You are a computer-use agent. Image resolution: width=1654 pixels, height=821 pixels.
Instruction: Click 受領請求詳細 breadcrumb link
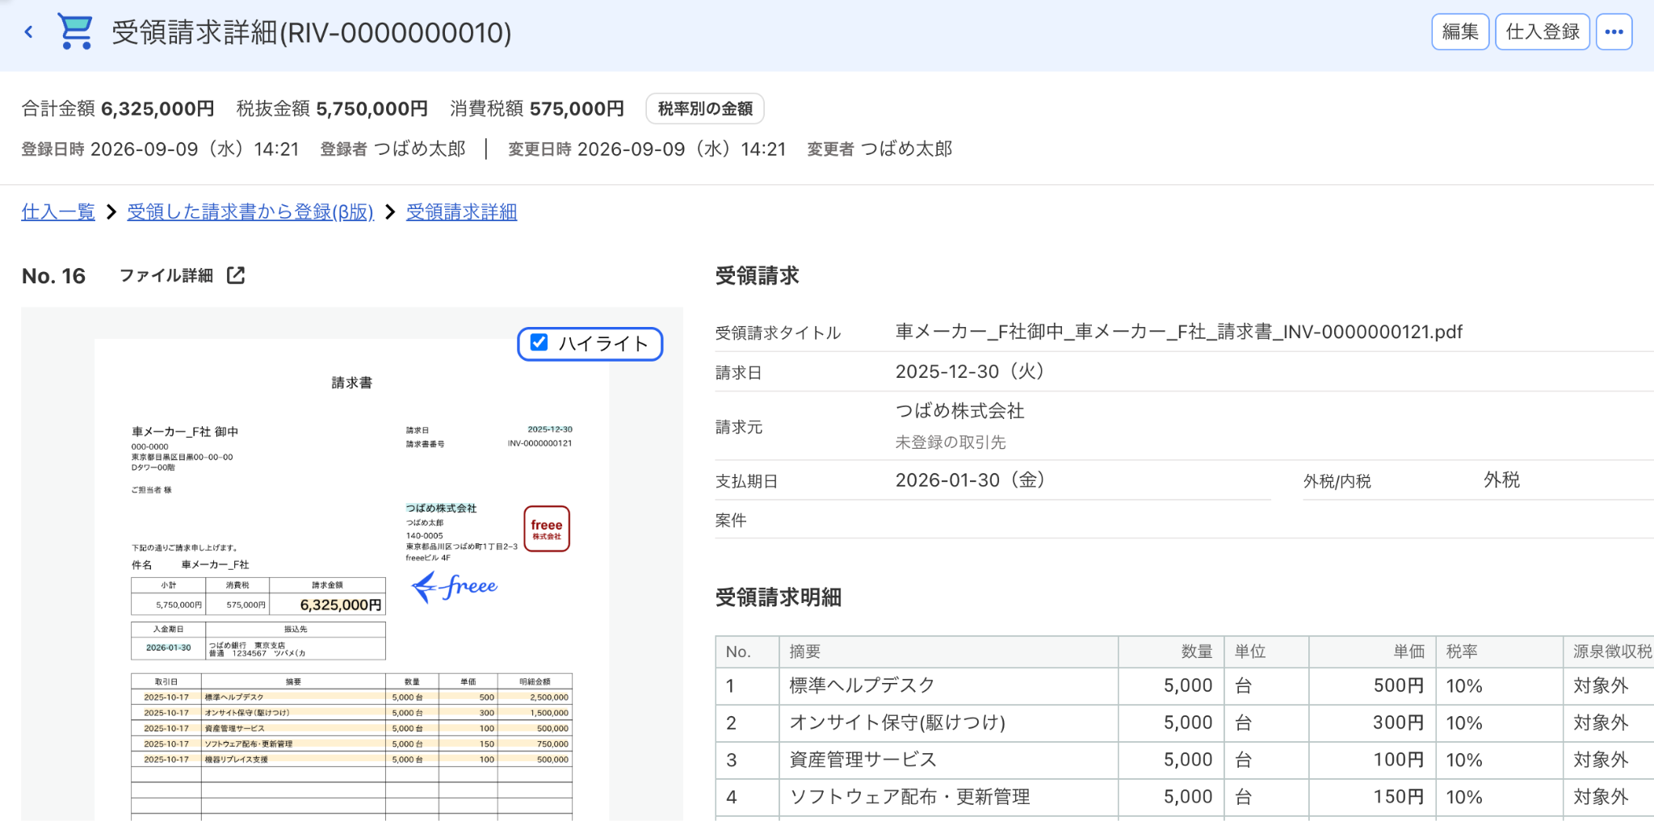461,212
